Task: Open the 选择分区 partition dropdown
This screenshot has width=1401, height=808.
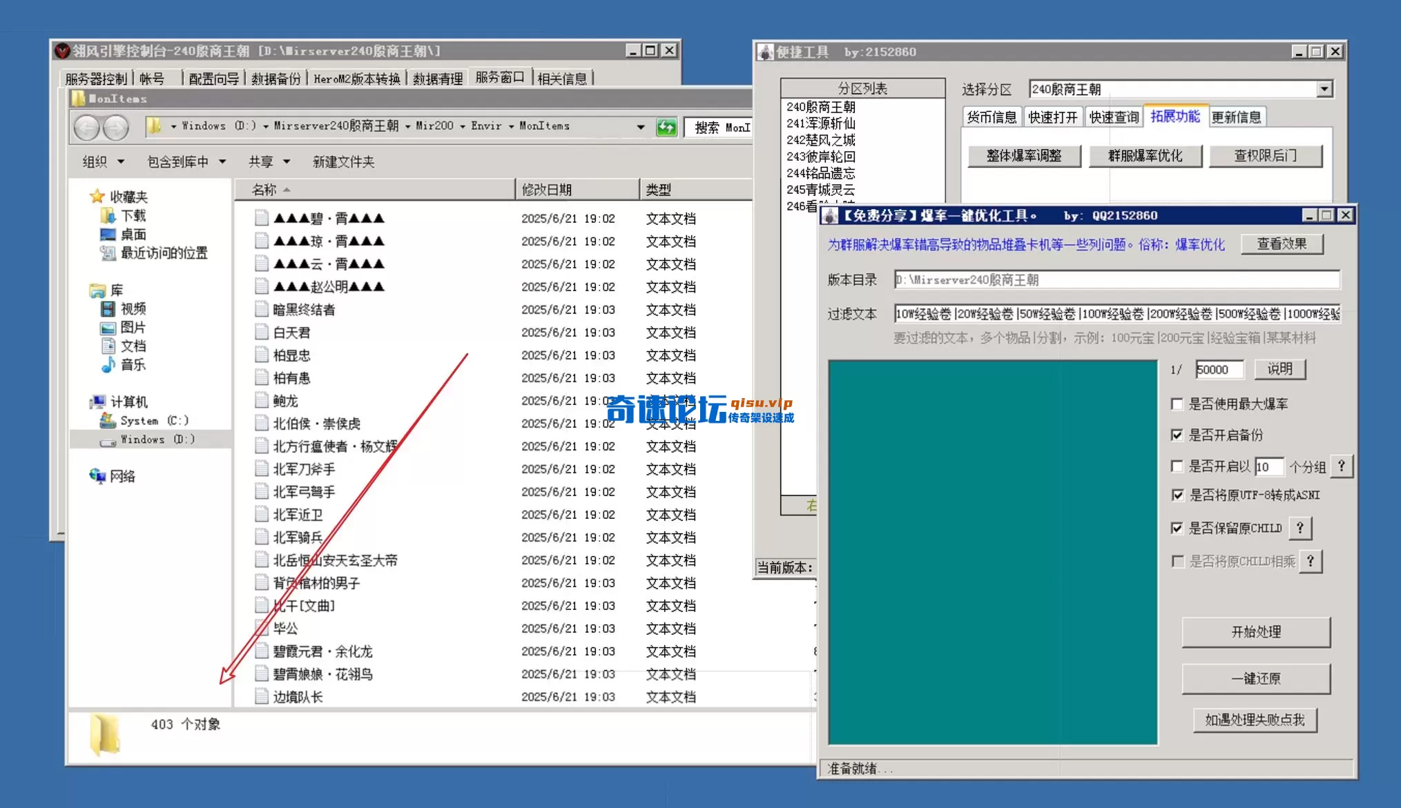Action: pos(1324,88)
